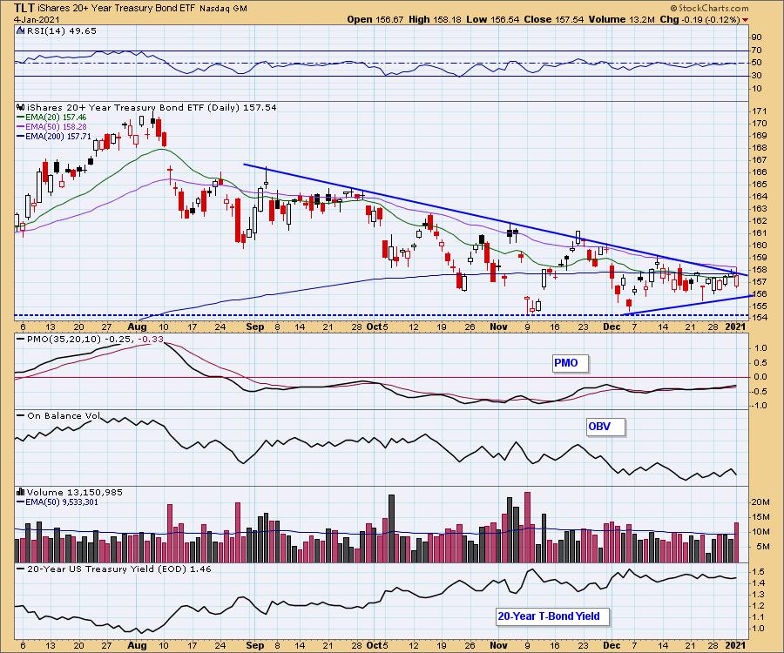Click the 20M volume scale label
The height and width of the screenshot is (653, 784).
click(x=761, y=502)
